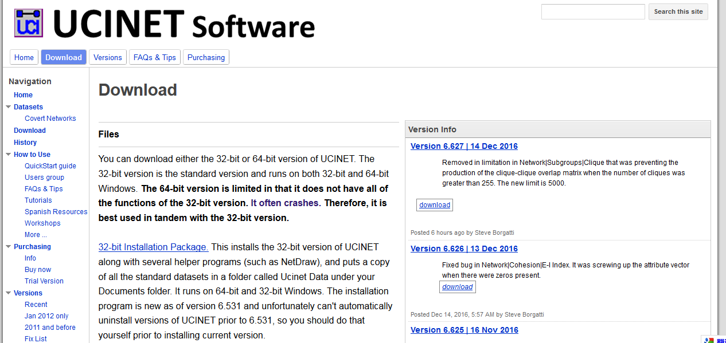726x343 pixels.
Task: Switch to the Versions tab
Action: (108, 57)
